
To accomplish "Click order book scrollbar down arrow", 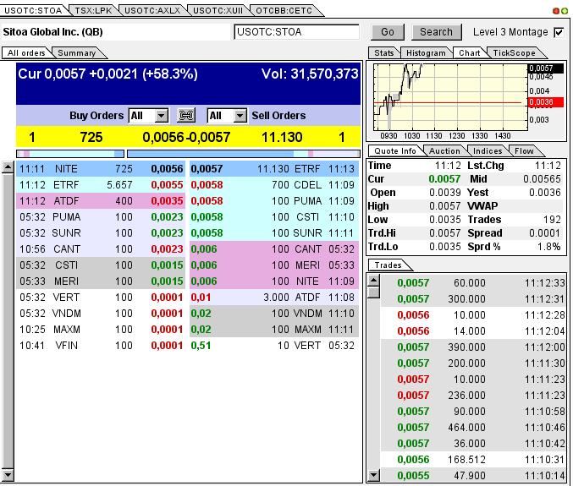I will pyautogui.click(x=8, y=475).
